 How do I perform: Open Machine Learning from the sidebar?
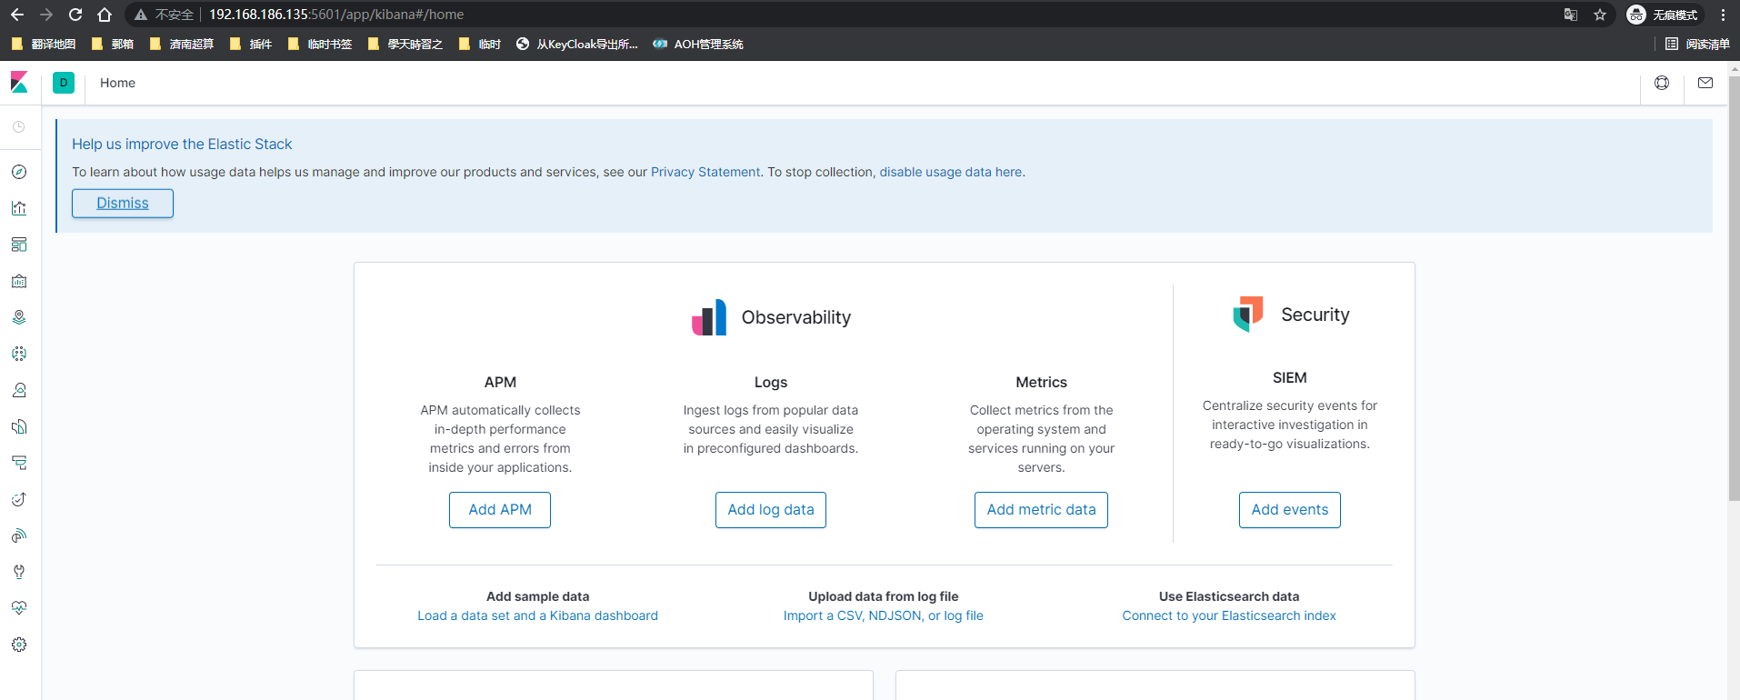19,354
